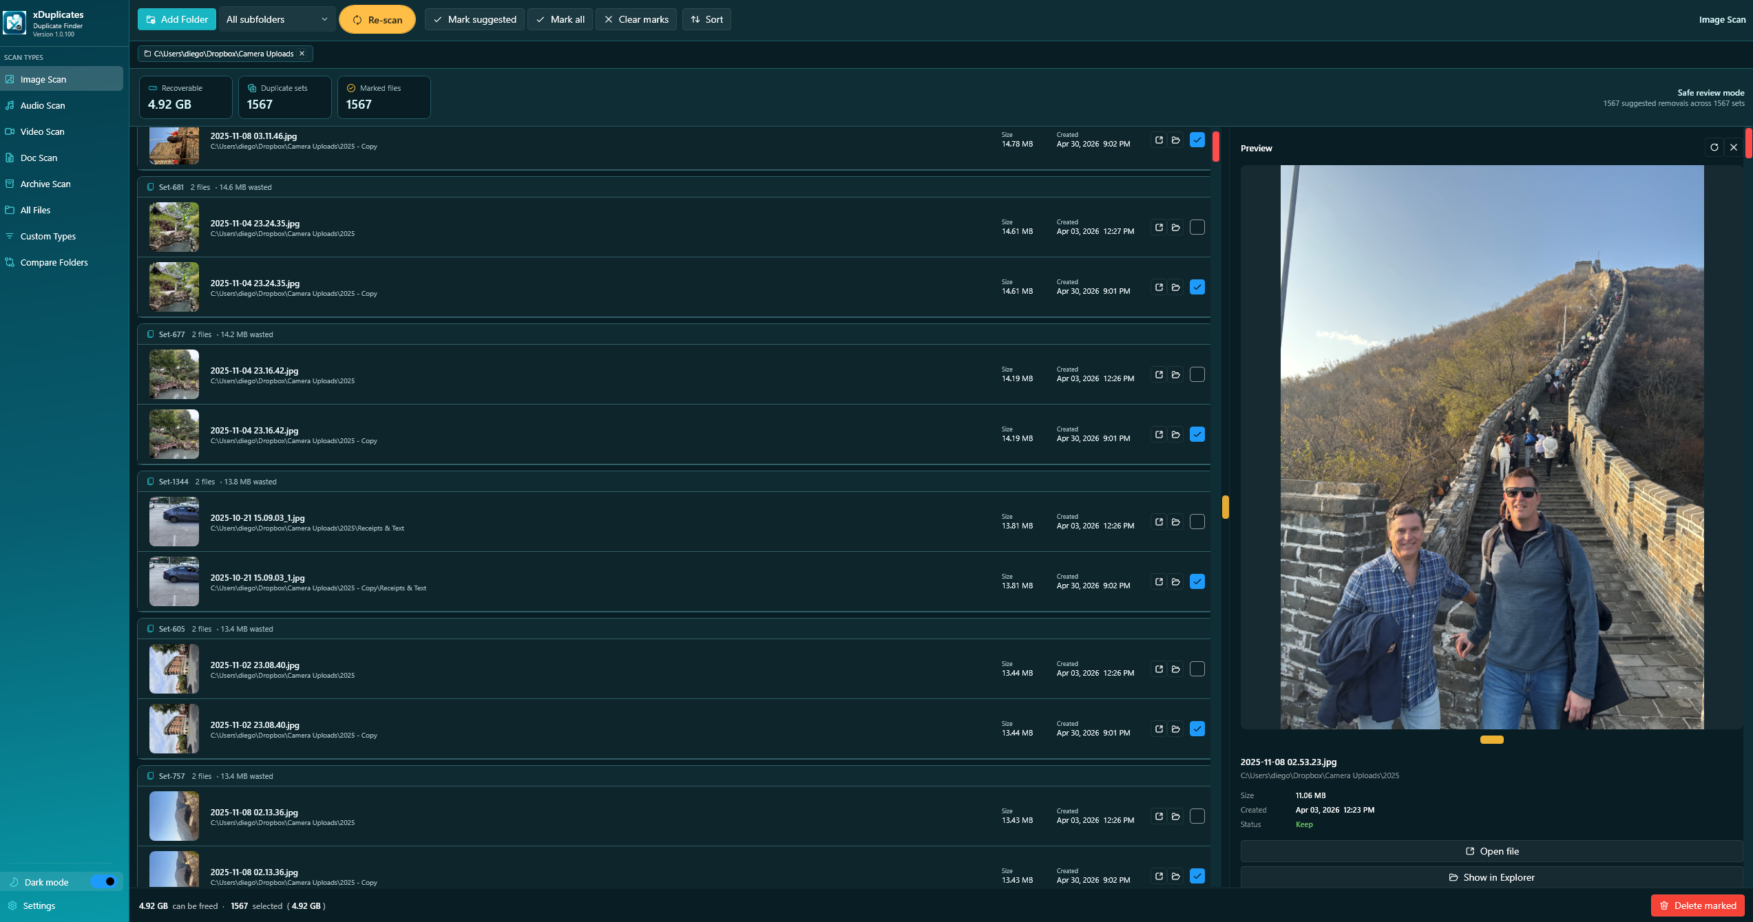Mark the unchecked file in Set-681
This screenshot has width=1753, height=922.
[x=1197, y=227]
